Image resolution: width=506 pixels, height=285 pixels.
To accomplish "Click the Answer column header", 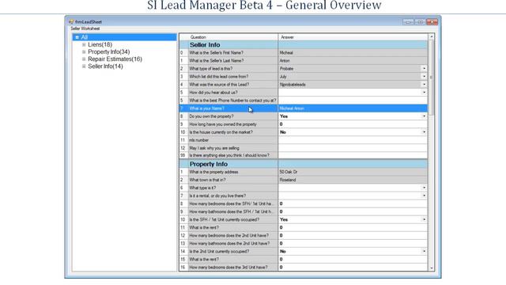I will 353,37.
